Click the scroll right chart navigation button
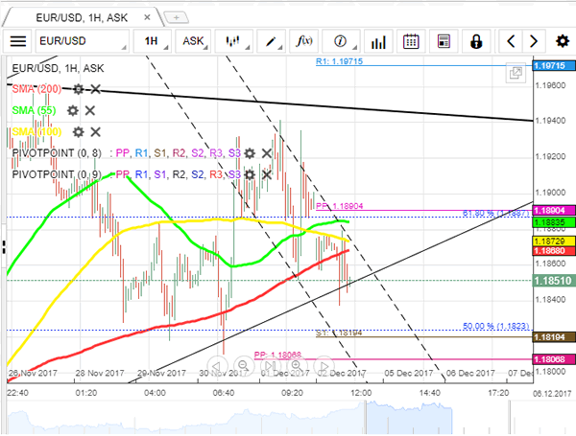Image resolution: width=576 pixels, height=436 pixels. point(324,366)
